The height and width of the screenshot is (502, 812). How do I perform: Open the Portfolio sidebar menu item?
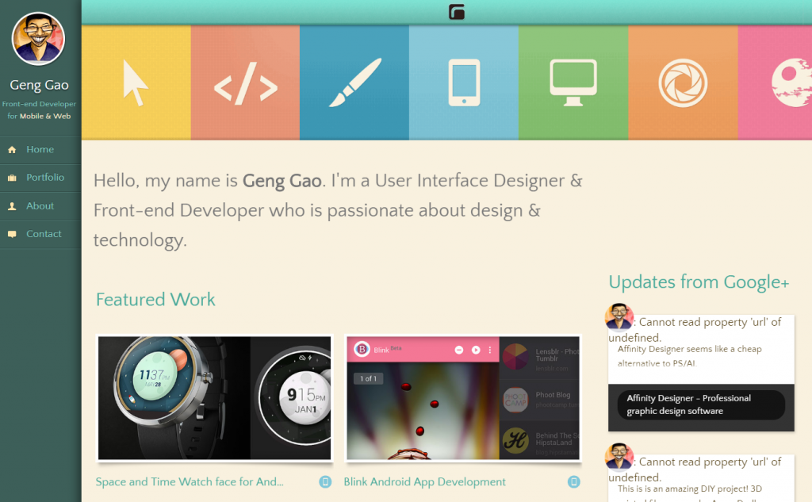(x=44, y=178)
